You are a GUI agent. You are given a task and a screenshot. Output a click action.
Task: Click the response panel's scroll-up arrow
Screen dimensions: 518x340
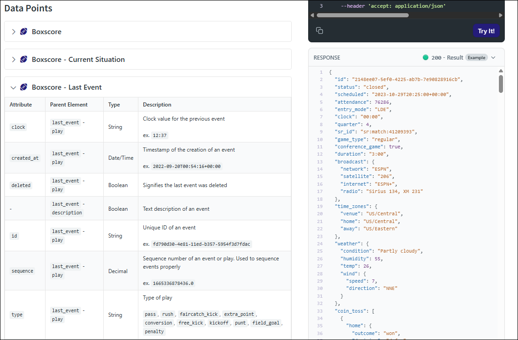click(501, 71)
